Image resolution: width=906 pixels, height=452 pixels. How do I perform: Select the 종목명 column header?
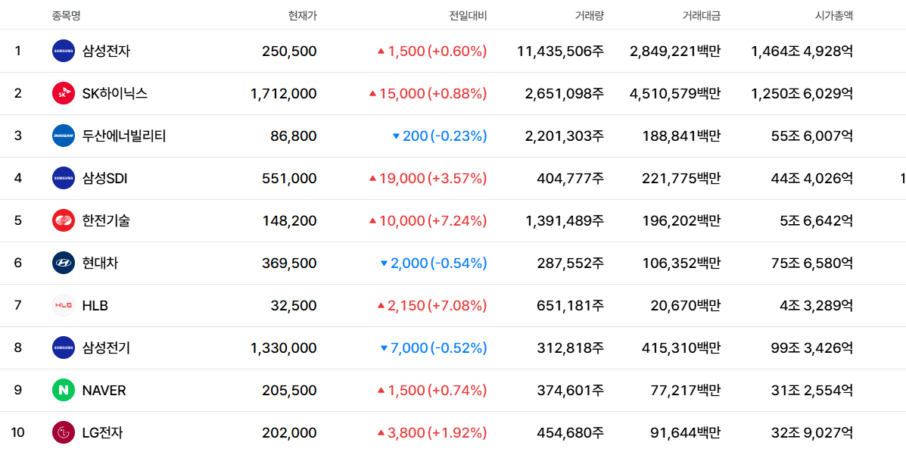(66, 16)
